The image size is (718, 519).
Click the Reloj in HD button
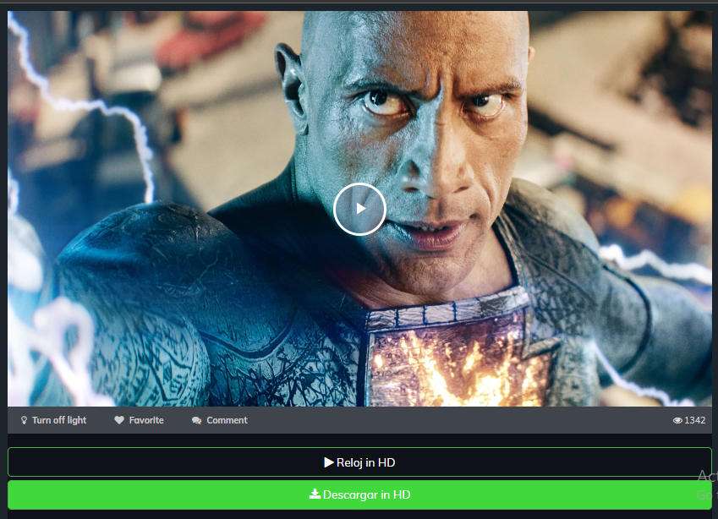click(359, 462)
